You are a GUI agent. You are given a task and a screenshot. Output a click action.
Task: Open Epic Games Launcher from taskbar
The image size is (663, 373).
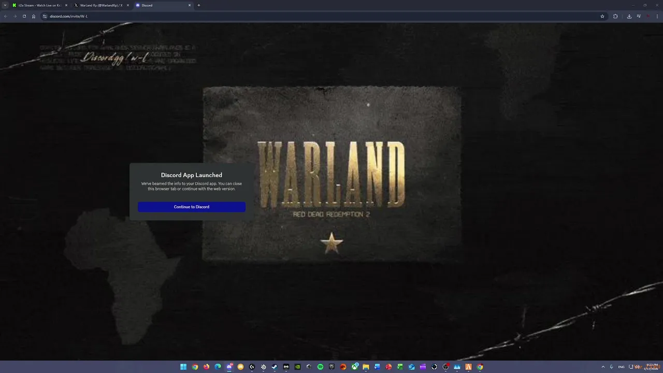[331, 367]
